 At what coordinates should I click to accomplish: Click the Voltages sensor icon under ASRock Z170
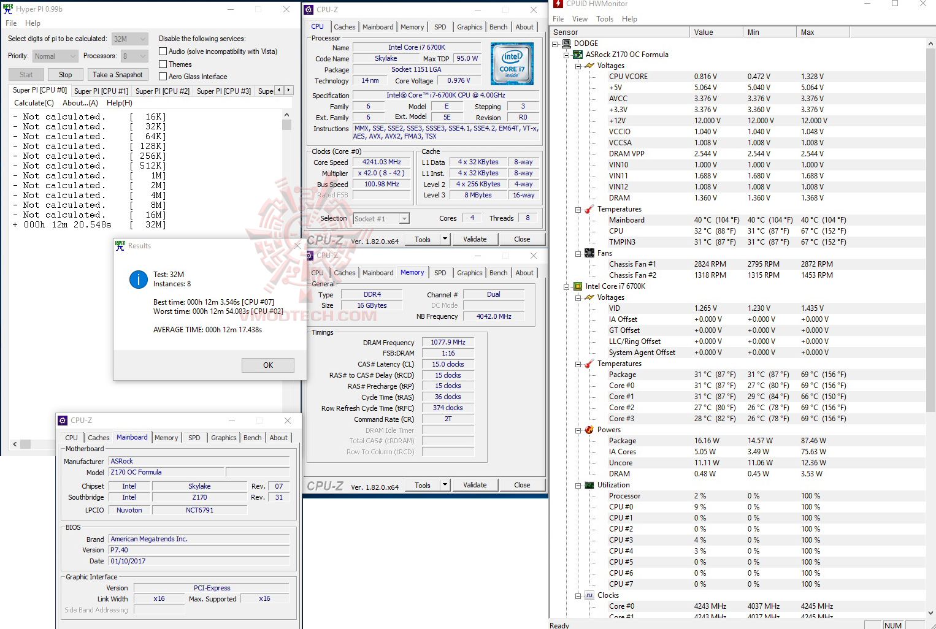[590, 65]
